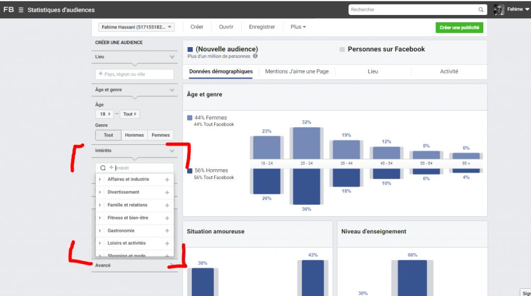531x296 pixels.
Task: Select Hommes gender filter
Action: click(134, 135)
